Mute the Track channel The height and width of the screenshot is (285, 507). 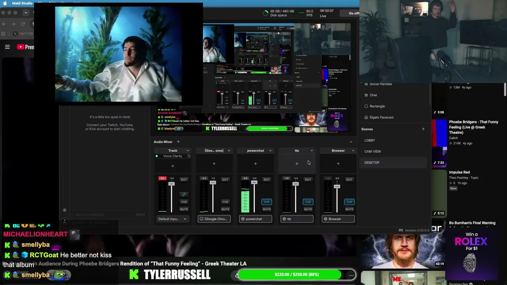[x=184, y=209]
